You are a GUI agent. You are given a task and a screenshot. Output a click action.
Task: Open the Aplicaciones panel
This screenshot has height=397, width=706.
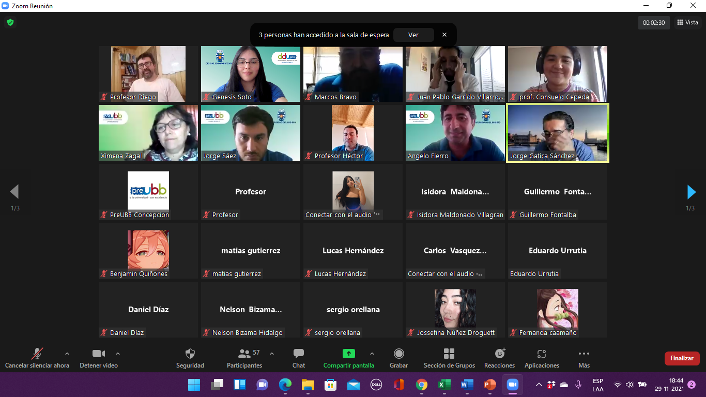pos(542,354)
